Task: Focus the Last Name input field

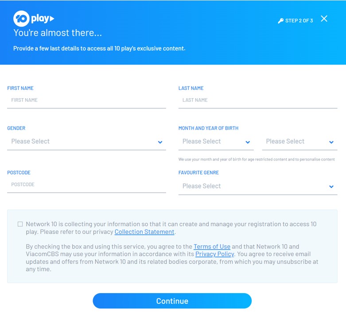Action: pyautogui.click(x=257, y=100)
